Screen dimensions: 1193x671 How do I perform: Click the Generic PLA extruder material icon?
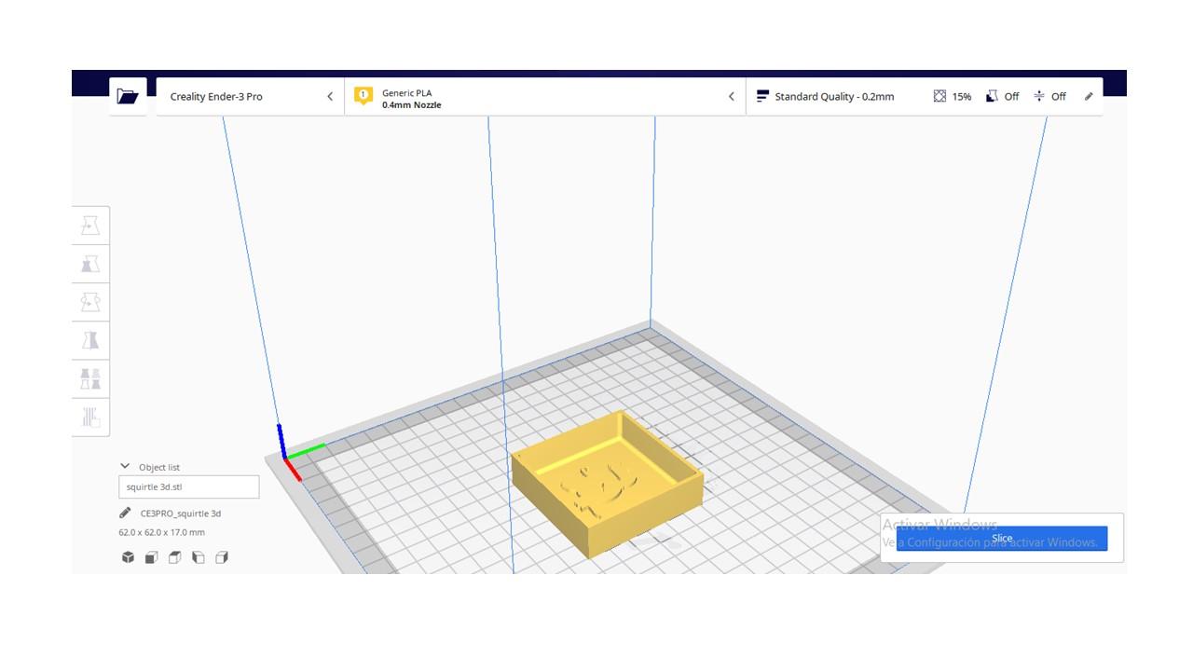[363, 96]
